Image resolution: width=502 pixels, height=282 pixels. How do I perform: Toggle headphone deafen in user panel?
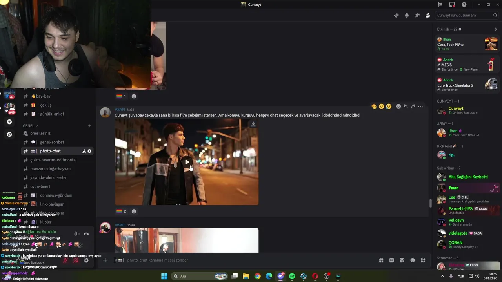(76, 260)
